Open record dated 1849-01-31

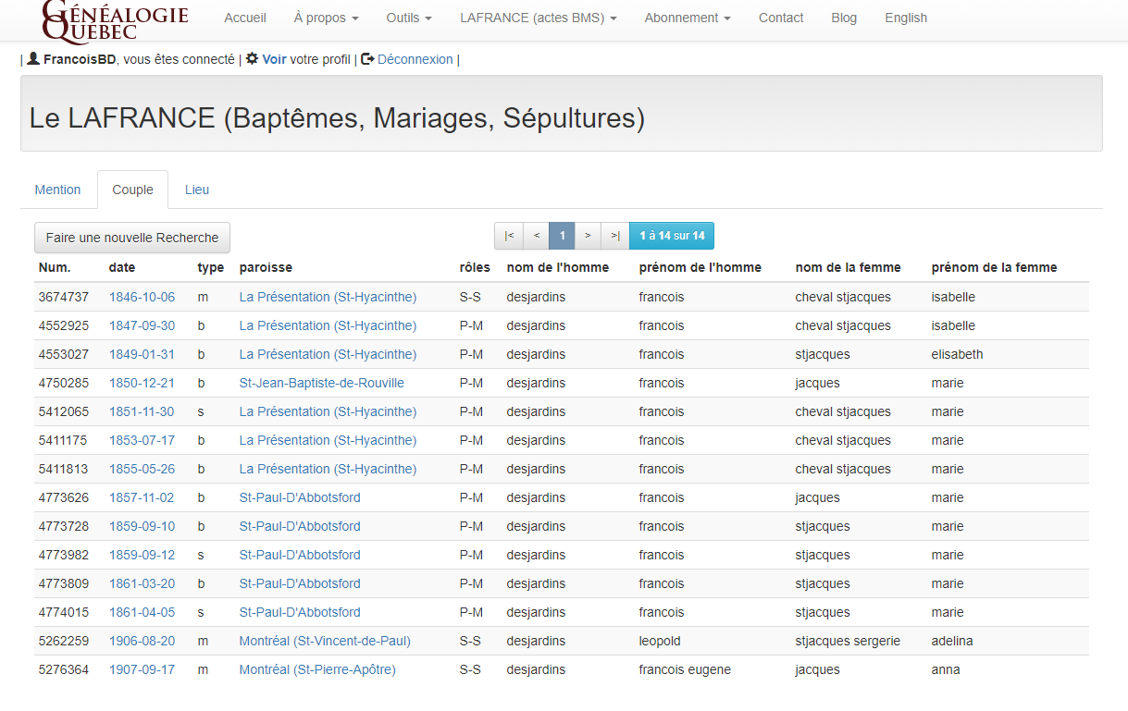(x=142, y=354)
